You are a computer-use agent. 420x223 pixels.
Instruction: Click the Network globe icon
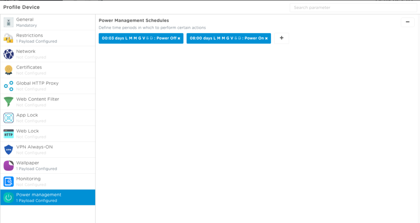tap(9, 54)
